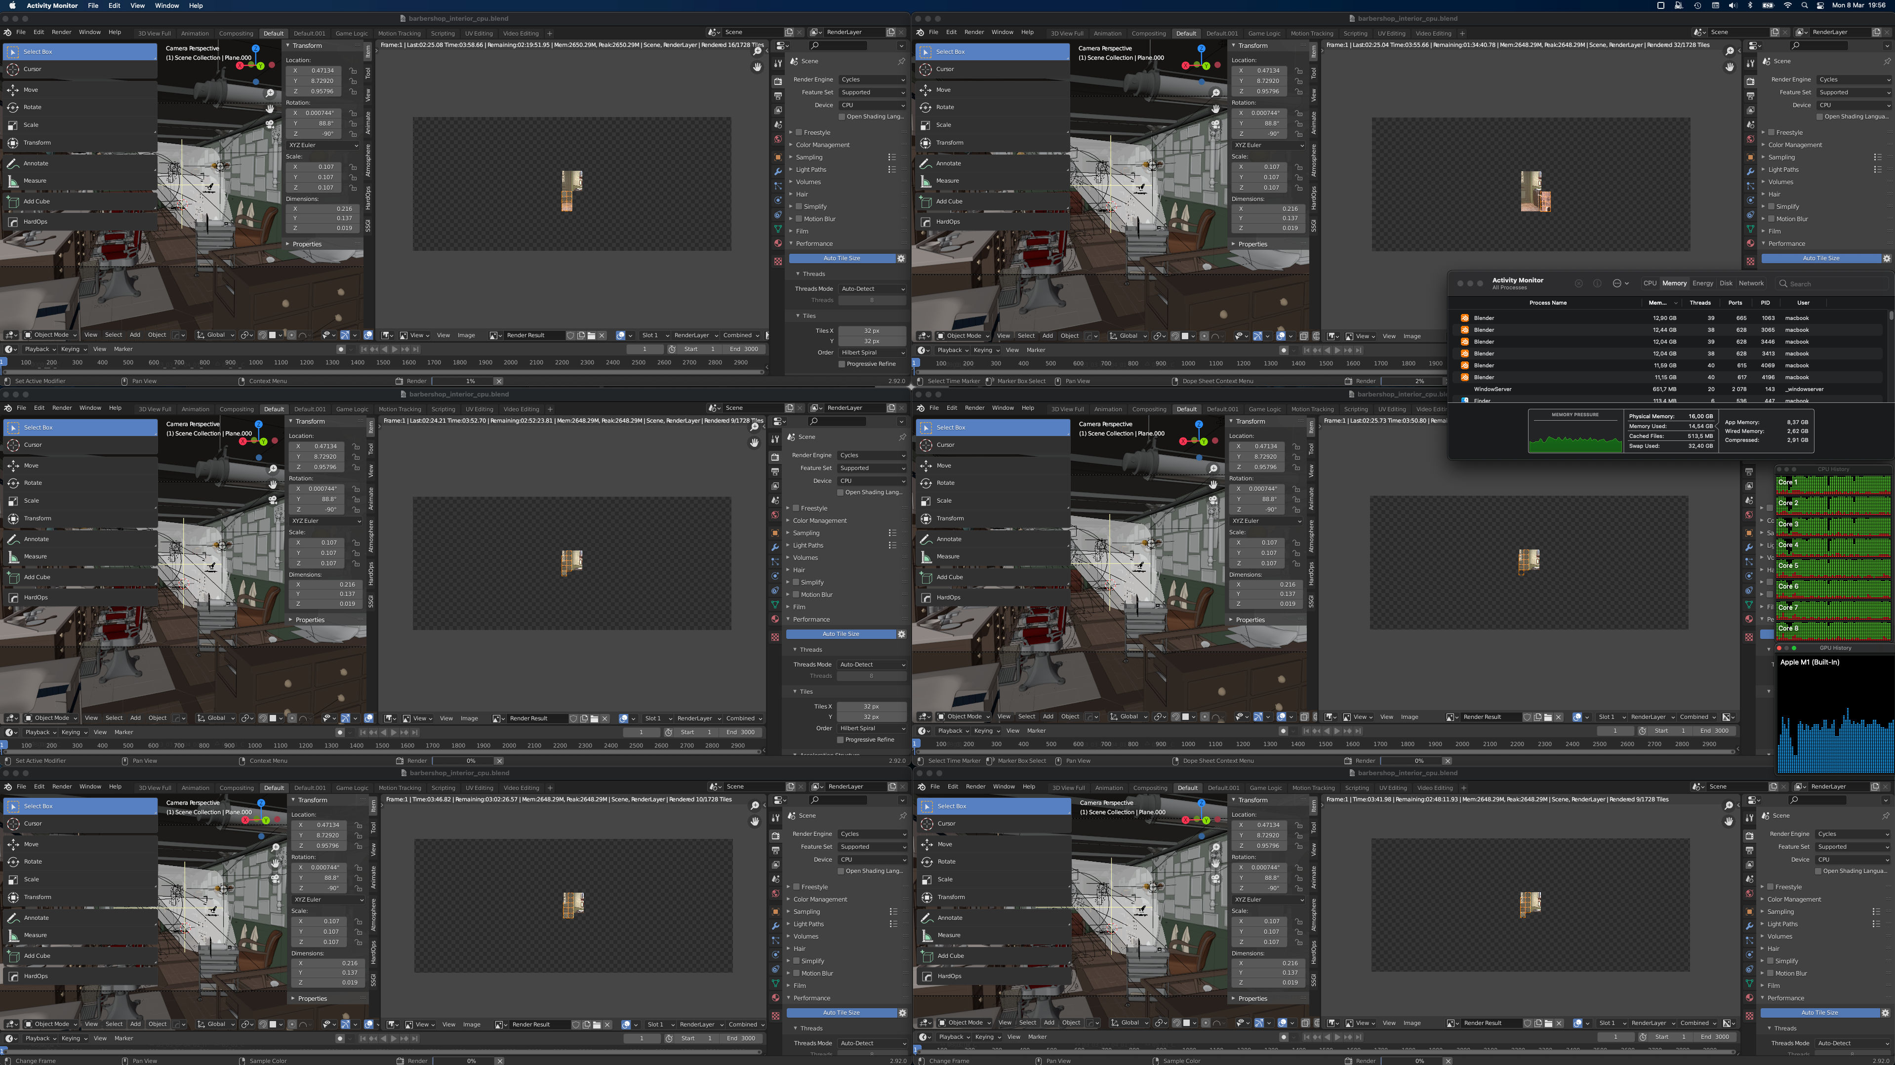Select the Measure tool in bottom-left Blender window
The width and height of the screenshot is (1895, 1065).
coord(80,936)
